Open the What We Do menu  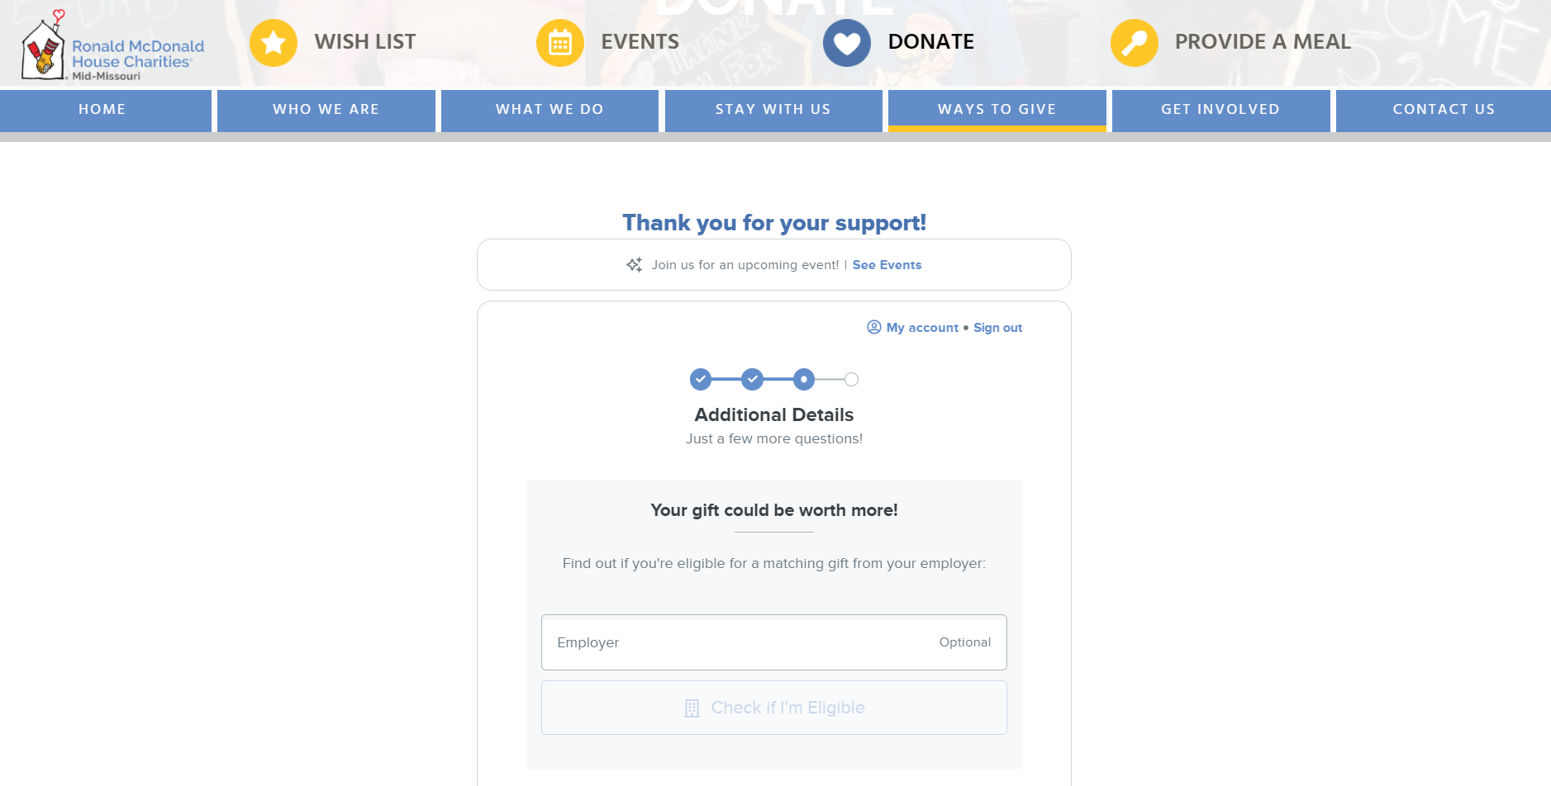pos(550,110)
